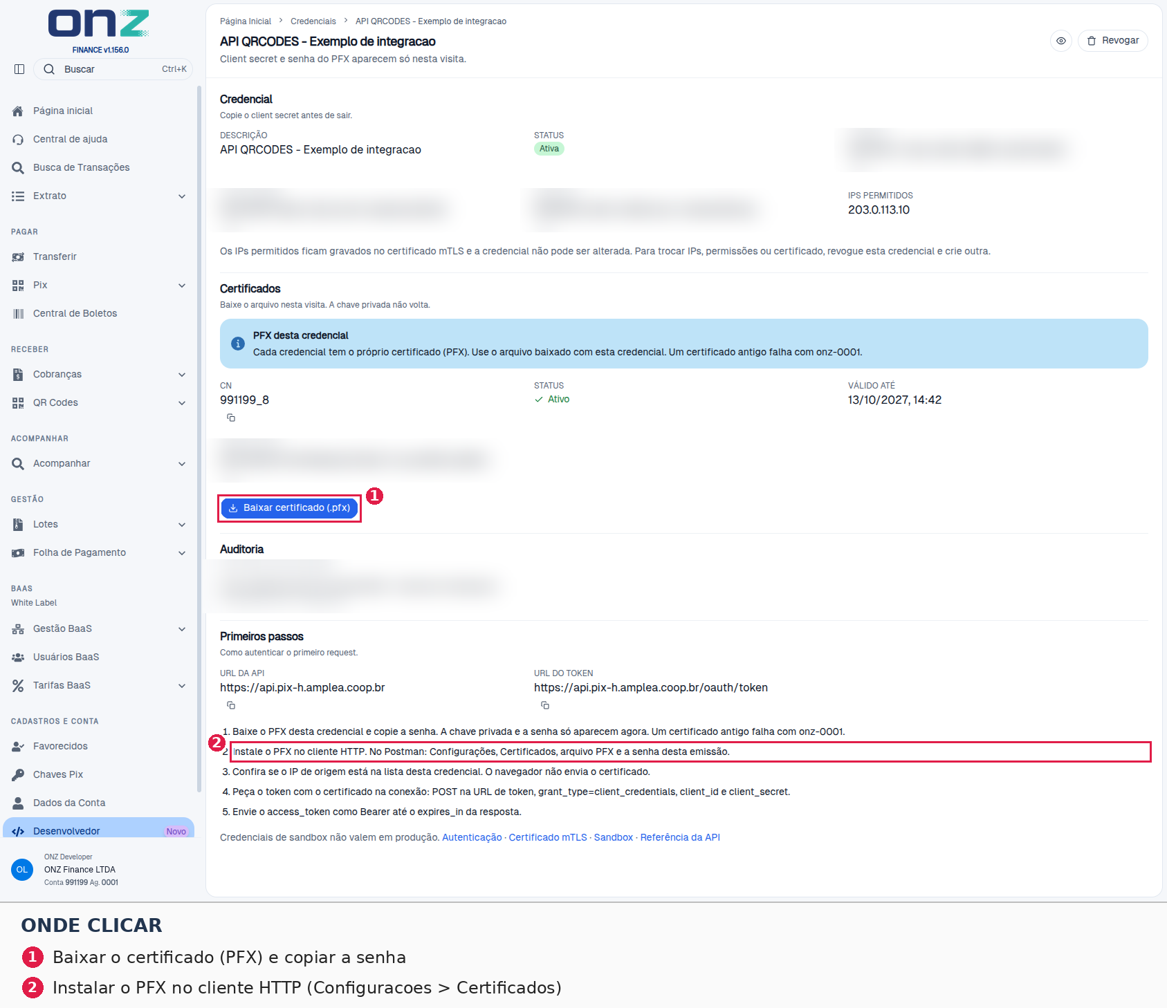
Task: Expand the Extrato menu chevron
Action: tap(182, 196)
